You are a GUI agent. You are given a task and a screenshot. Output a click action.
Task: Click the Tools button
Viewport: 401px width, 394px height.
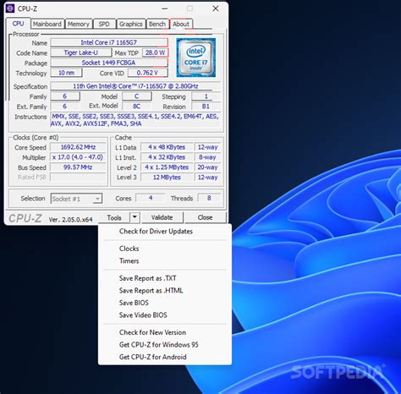pyautogui.click(x=114, y=217)
